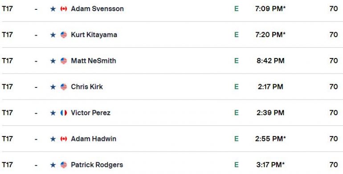Tap the star beside Patrick Rodgers

pos(53,165)
